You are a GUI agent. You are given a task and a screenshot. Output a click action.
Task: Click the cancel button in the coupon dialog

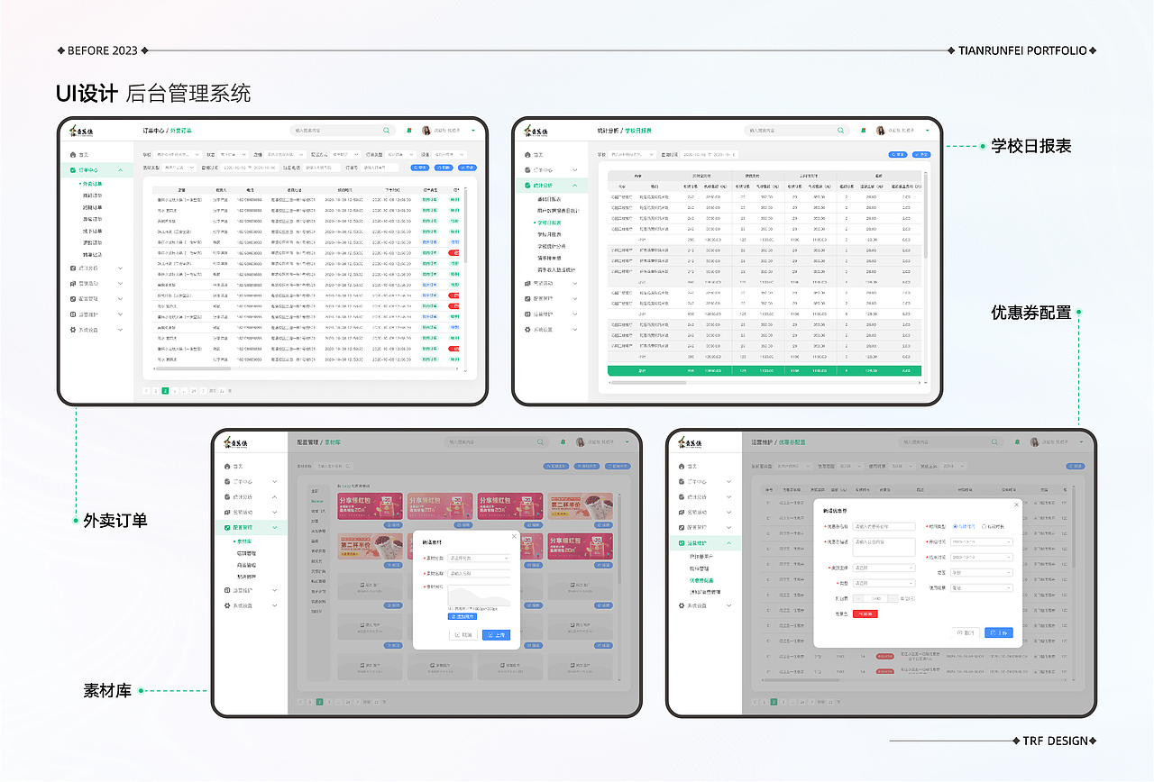coord(966,632)
